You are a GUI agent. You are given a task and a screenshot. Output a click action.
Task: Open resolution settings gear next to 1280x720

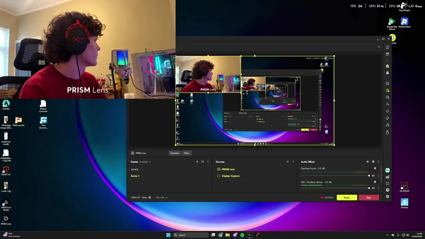click(150, 198)
